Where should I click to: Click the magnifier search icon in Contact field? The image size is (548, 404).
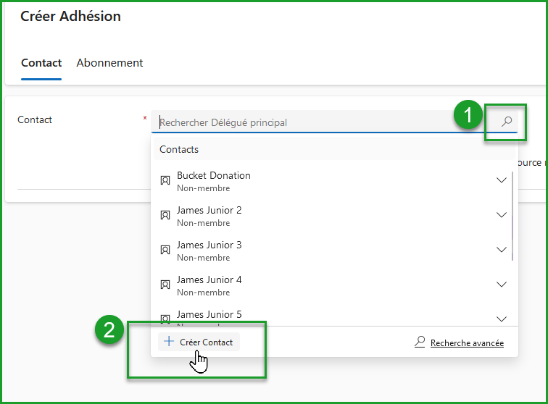point(507,122)
